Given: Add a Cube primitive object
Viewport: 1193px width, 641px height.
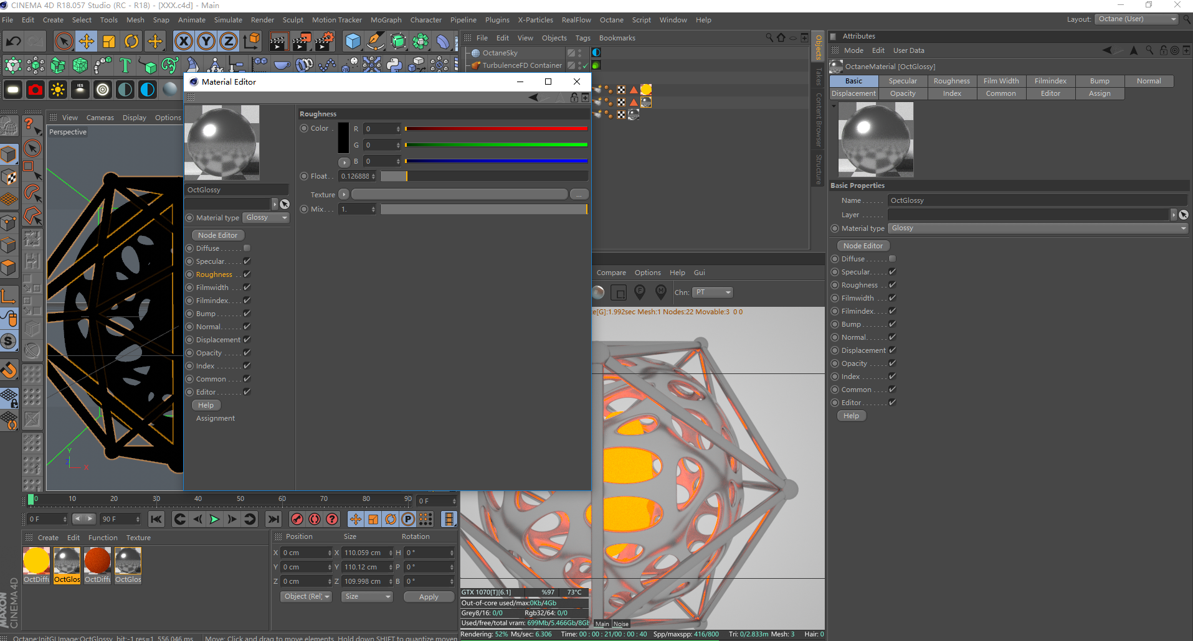Looking at the screenshot, I should pos(353,42).
